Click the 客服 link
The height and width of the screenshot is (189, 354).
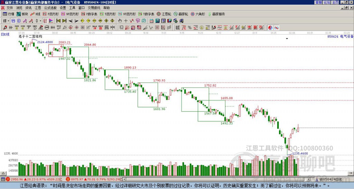(319, 2)
